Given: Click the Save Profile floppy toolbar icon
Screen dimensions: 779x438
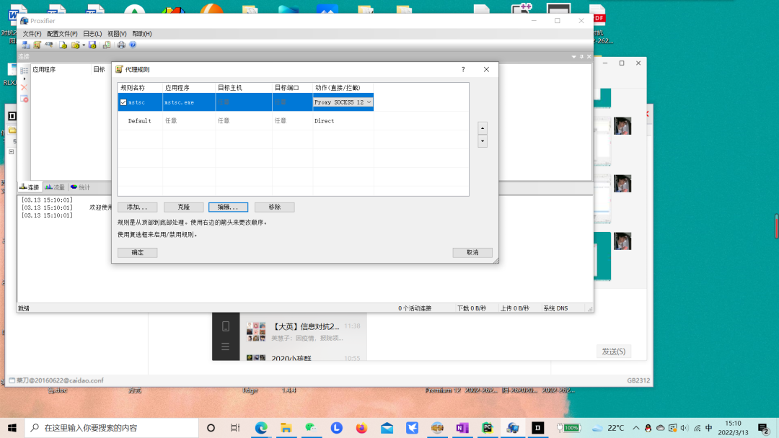Looking at the screenshot, I should (92, 45).
